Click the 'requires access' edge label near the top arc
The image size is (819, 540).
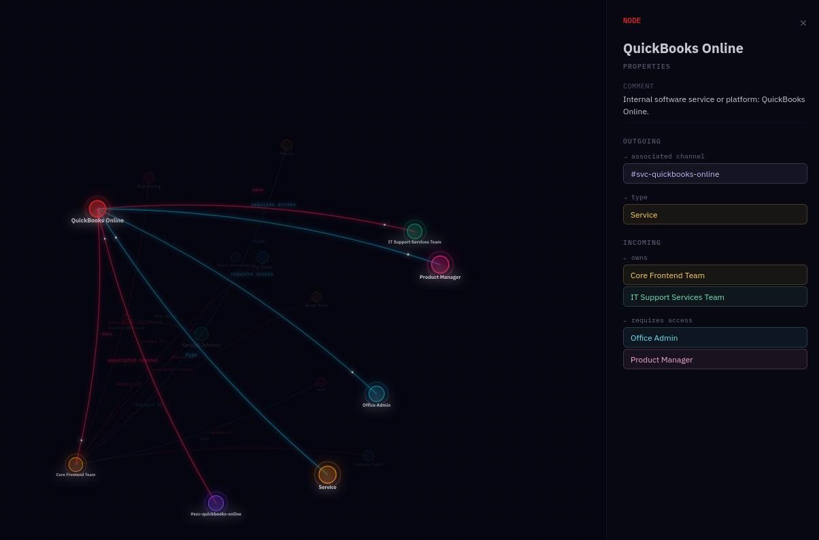click(x=273, y=205)
